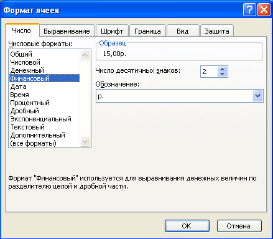Open the Обозначение currency symbol dropdown
Image resolution: width=273 pixels, height=239 pixels.
(258, 96)
